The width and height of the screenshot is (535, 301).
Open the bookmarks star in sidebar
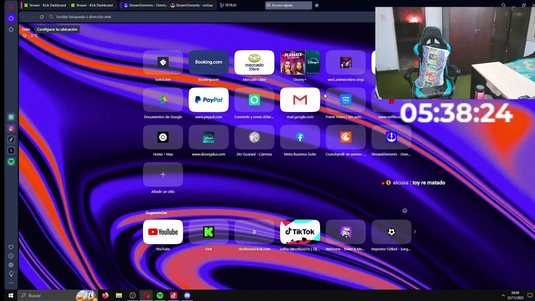coord(11,29)
